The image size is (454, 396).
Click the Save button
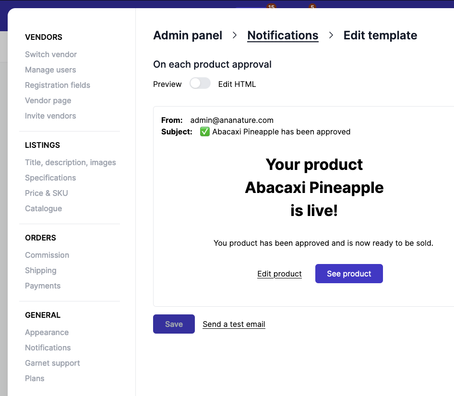(x=174, y=324)
